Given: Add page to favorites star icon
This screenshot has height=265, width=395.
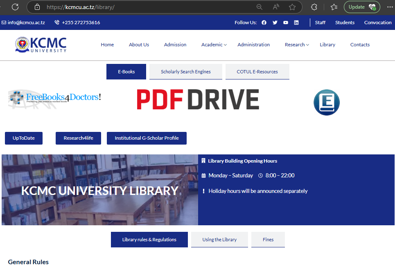Looking at the screenshot, I should point(292,7).
